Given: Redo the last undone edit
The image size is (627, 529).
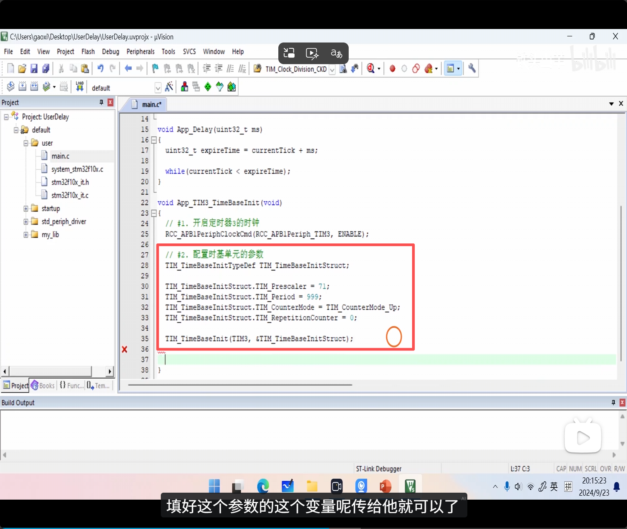Looking at the screenshot, I should (112, 68).
